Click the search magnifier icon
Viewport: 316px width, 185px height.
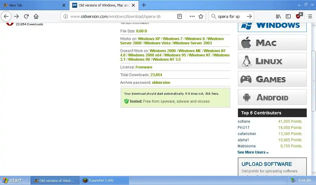214,16
